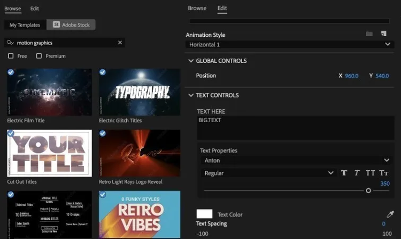Screen dimensions: 401x239
Task: Open the Horizontal 1 animation style dropdown
Action: pyautogui.click(x=289, y=45)
